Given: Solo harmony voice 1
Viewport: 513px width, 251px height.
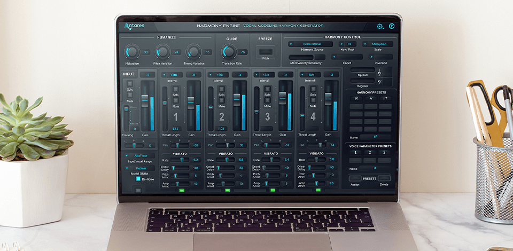Looking at the screenshot, I should (x=176, y=89).
